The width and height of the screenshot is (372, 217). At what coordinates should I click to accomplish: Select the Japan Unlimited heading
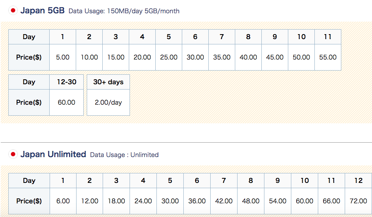point(53,154)
